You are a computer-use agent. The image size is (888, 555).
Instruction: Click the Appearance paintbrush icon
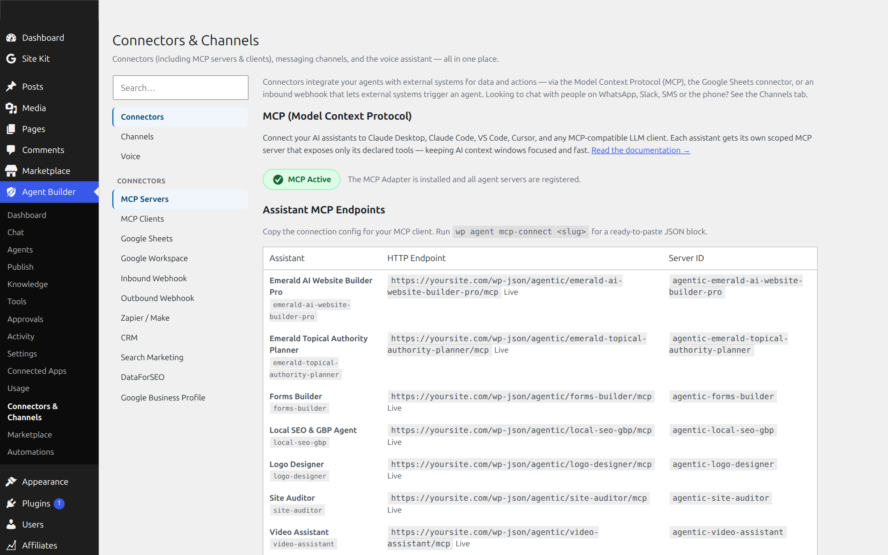point(11,482)
